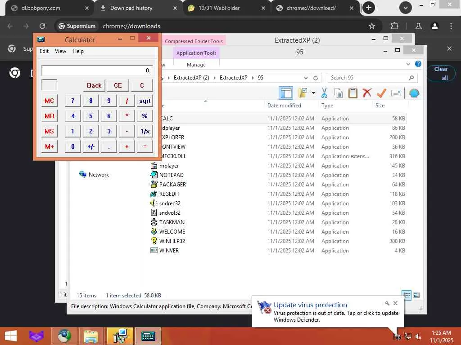Click the red X Delete icon
461x345 pixels.
click(x=366, y=93)
